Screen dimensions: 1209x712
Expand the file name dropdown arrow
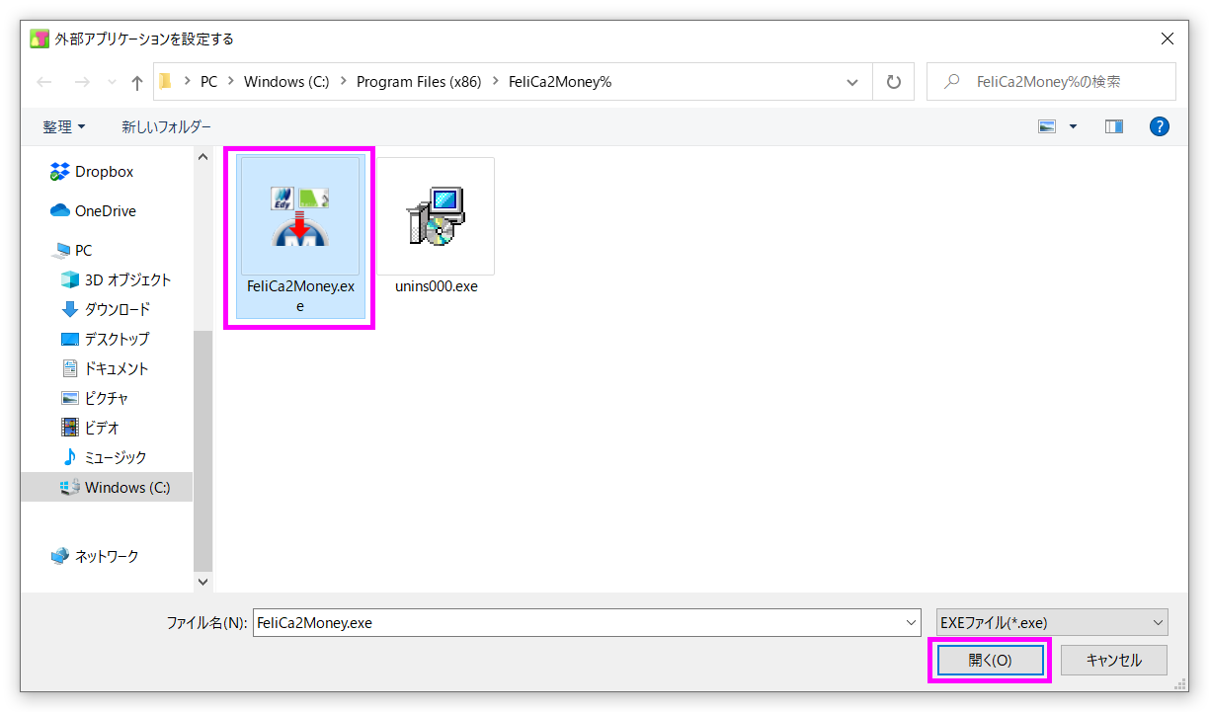click(911, 622)
